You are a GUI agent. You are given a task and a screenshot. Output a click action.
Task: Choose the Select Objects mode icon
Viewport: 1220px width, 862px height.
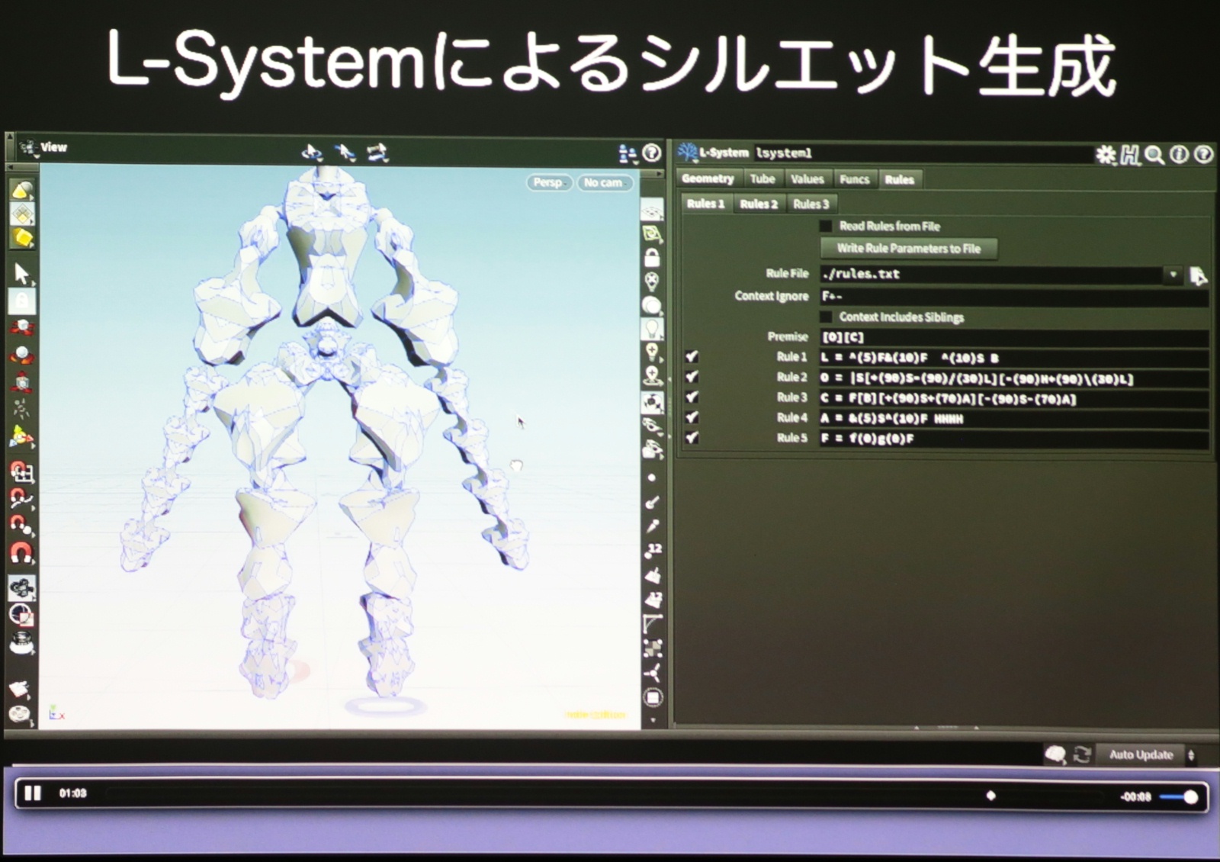click(x=21, y=189)
